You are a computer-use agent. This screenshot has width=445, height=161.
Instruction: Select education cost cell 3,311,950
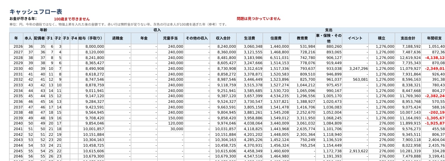(302, 118)
